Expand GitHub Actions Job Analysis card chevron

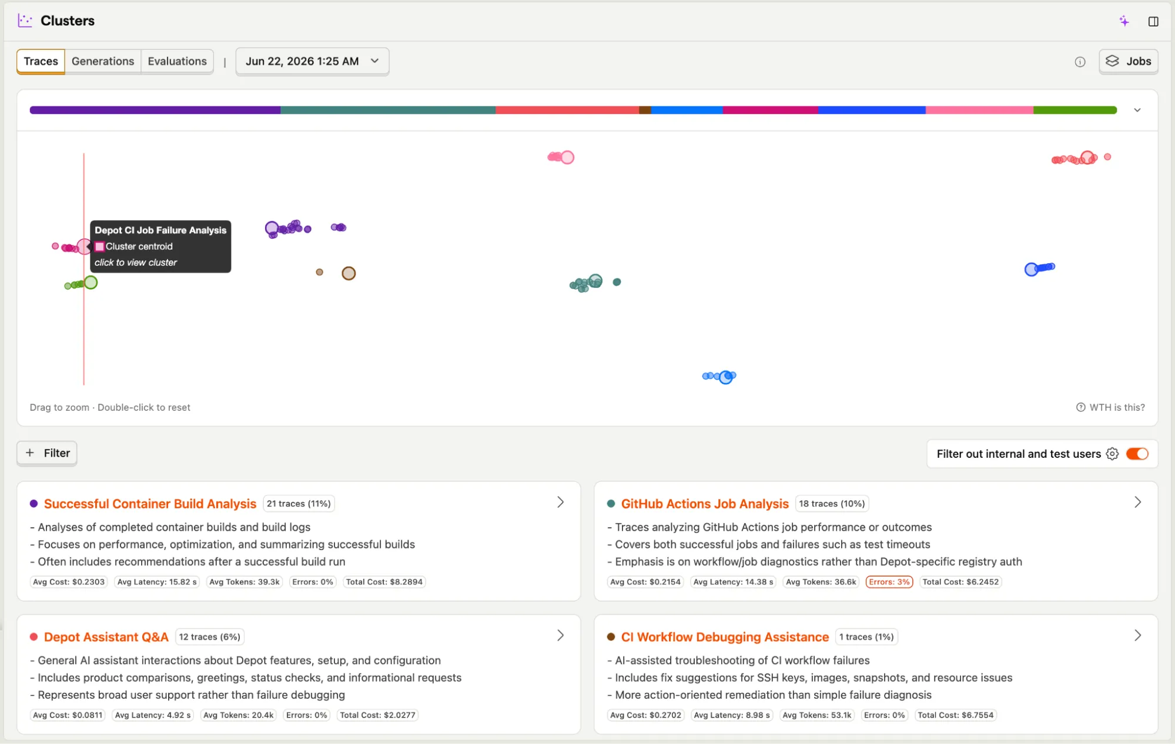tap(1137, 502)
